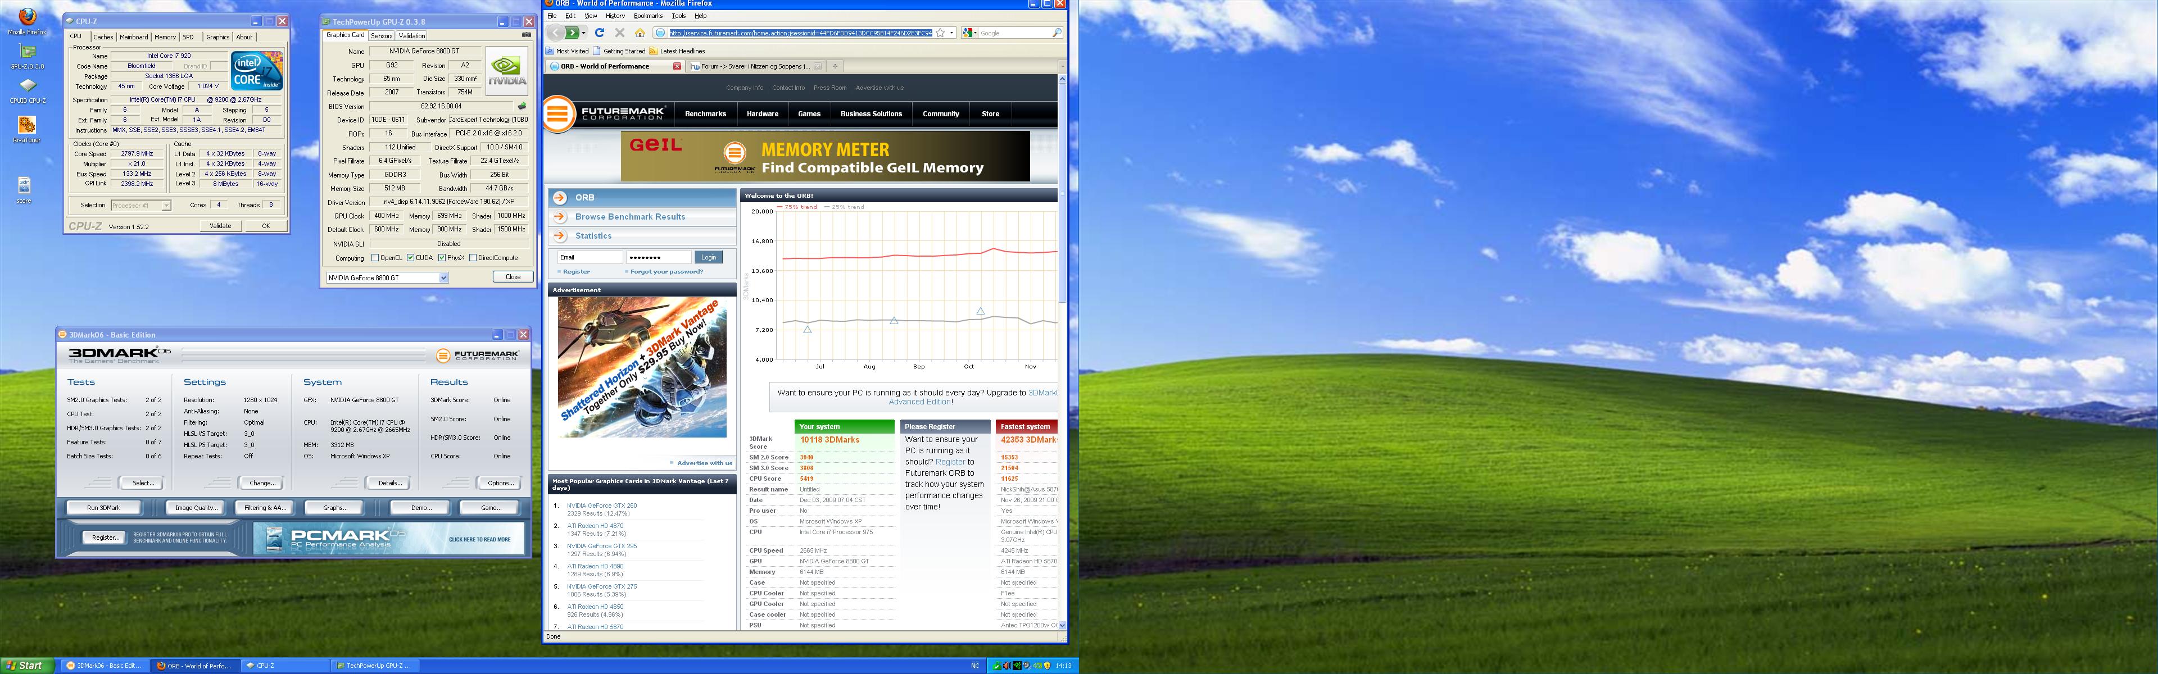Switch to the Forum -> Svarer i Nizzen tab
Image resolution: width=2158 pixels, height=674 pixels.
(755, 66)
